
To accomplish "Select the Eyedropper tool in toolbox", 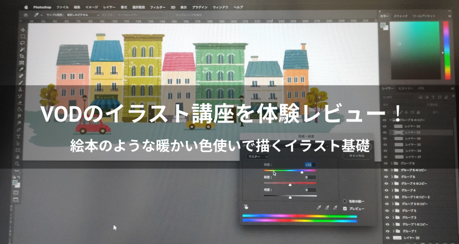I will click(x=21, y=70).
